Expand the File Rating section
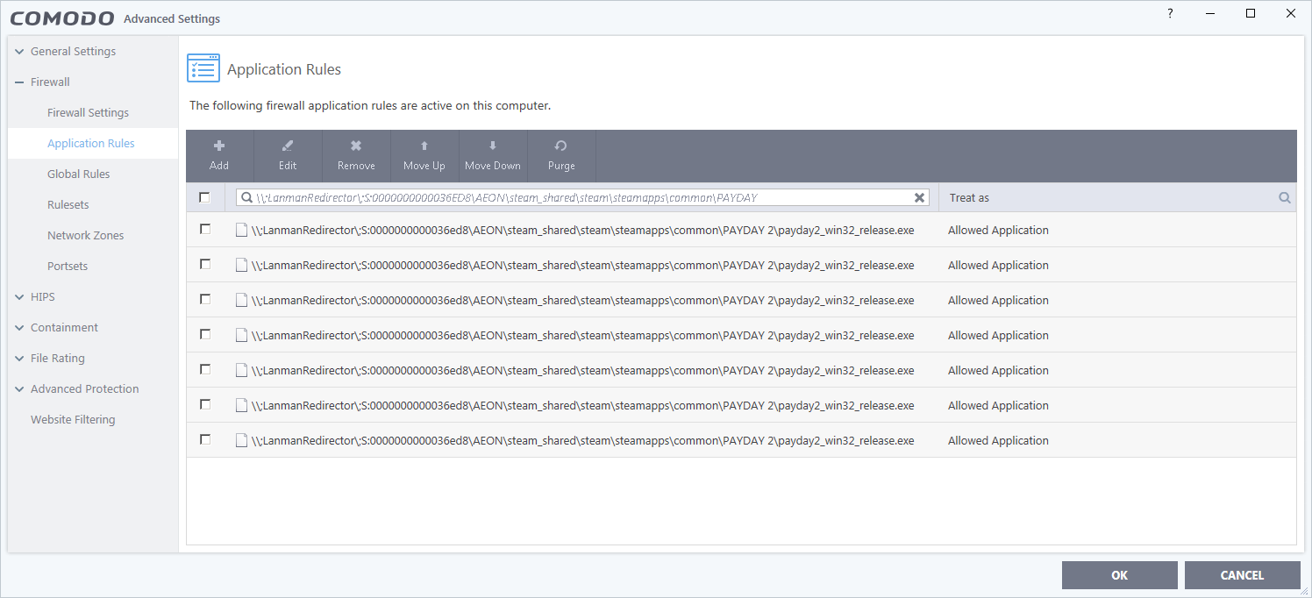The height and width of the screenshot is (598, 1312). click(x=19, y=359)
